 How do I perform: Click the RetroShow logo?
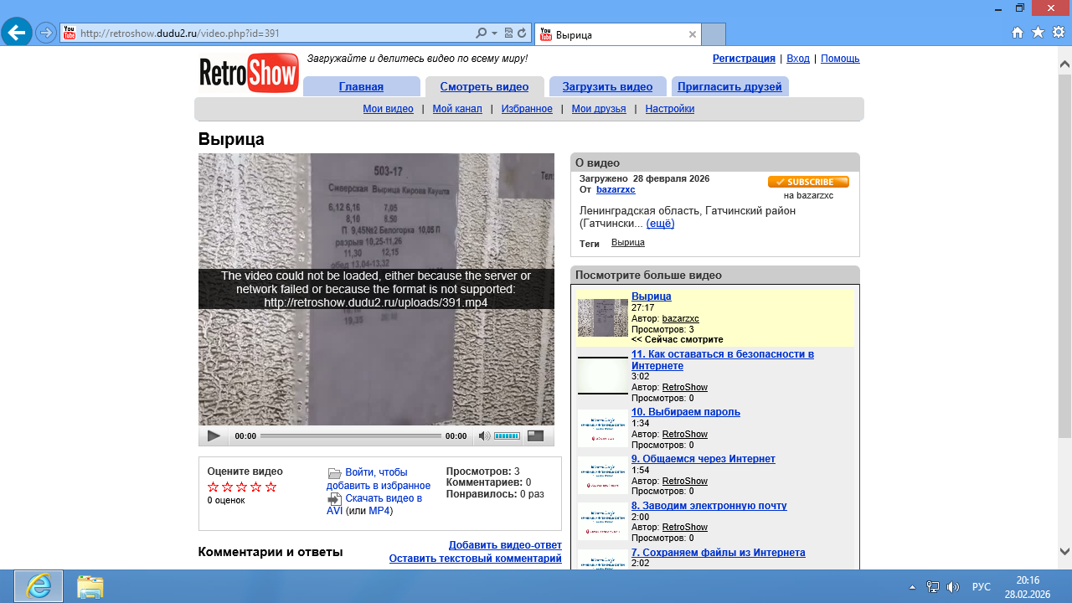249,73
